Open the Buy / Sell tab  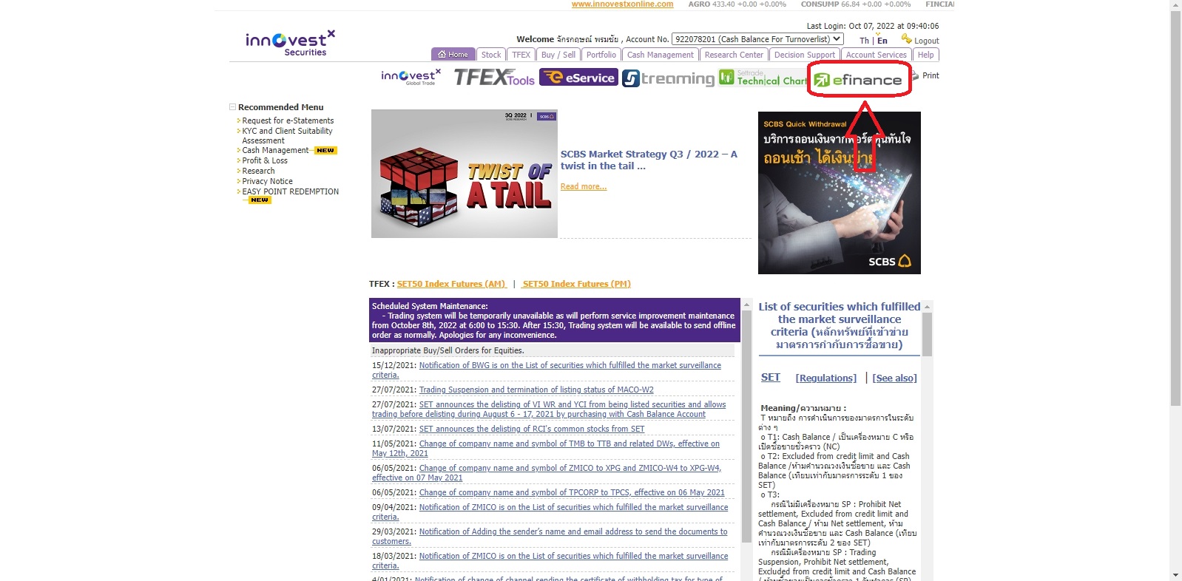(x=558, y=55)
